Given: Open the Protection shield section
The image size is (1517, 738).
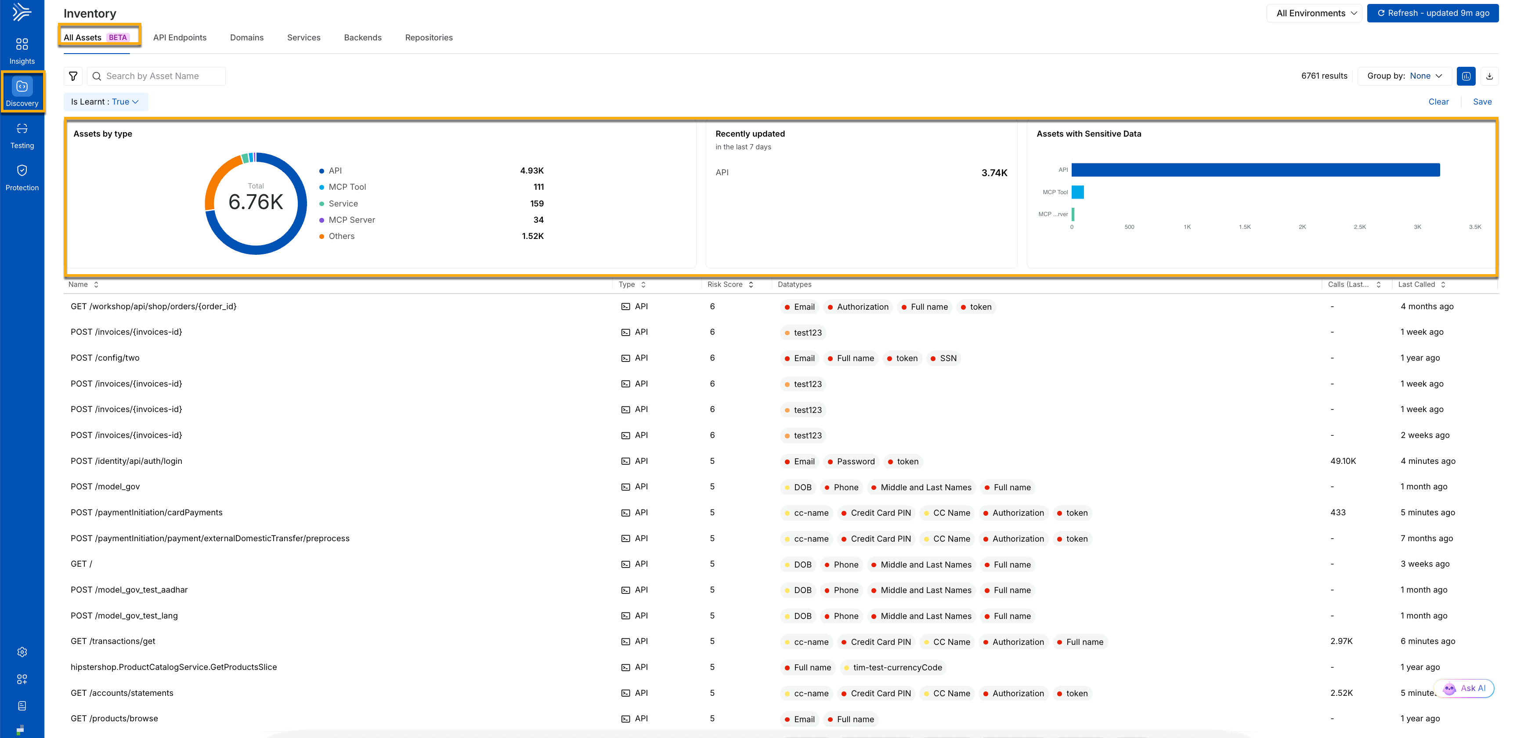Looking at the screenshot, I should coord(22,178).
